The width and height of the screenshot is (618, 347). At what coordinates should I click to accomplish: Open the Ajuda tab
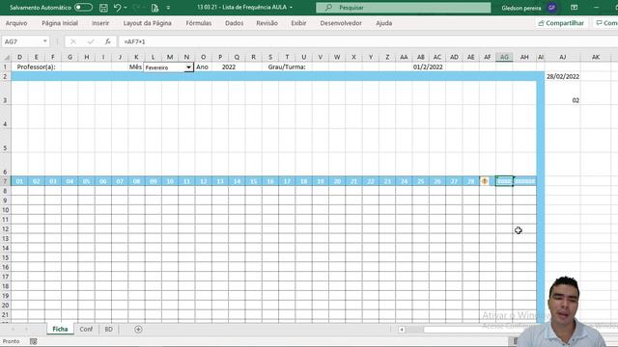coord(384,23)
